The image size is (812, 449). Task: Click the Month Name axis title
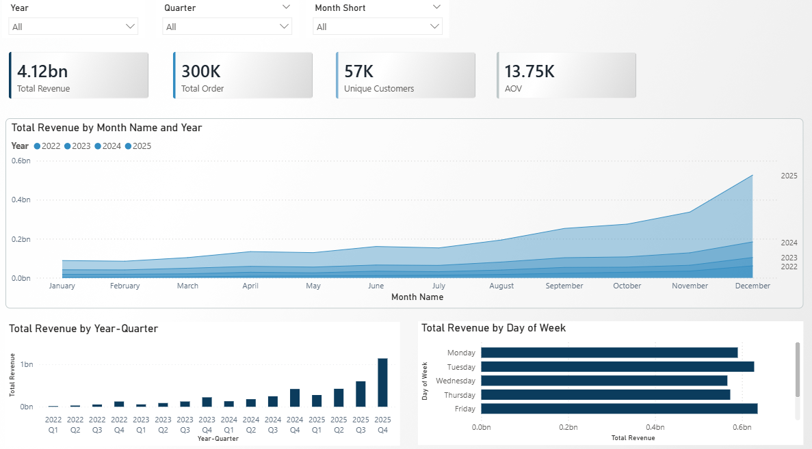(417, 297)
